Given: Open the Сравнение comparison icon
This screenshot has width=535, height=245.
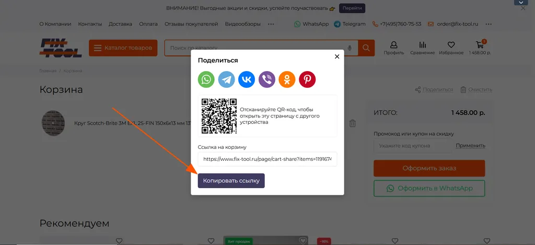Looking at the screenshot, I should coord(422,48).
